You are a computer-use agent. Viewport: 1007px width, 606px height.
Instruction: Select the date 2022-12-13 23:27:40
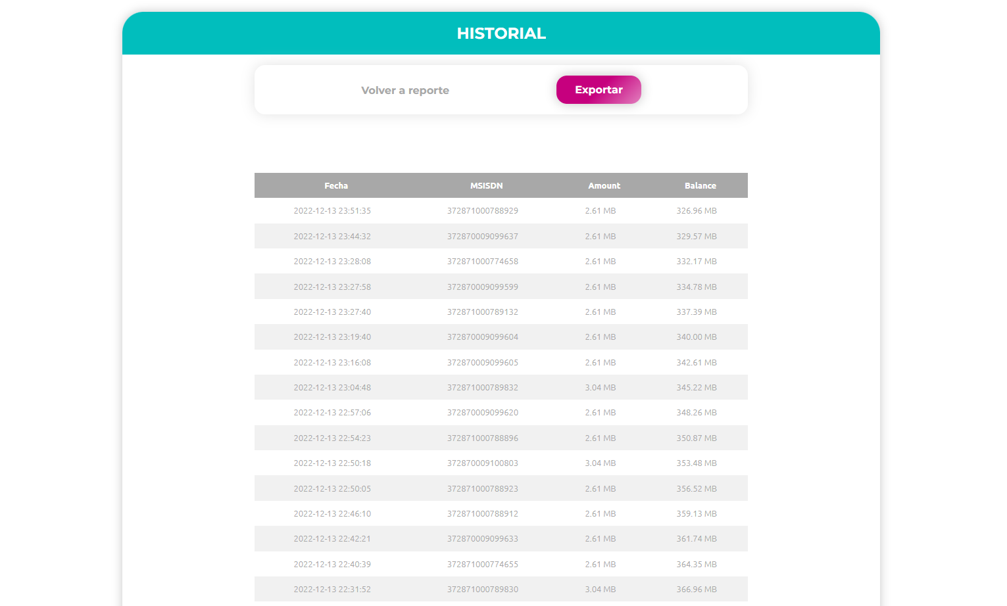click(332, 312)
